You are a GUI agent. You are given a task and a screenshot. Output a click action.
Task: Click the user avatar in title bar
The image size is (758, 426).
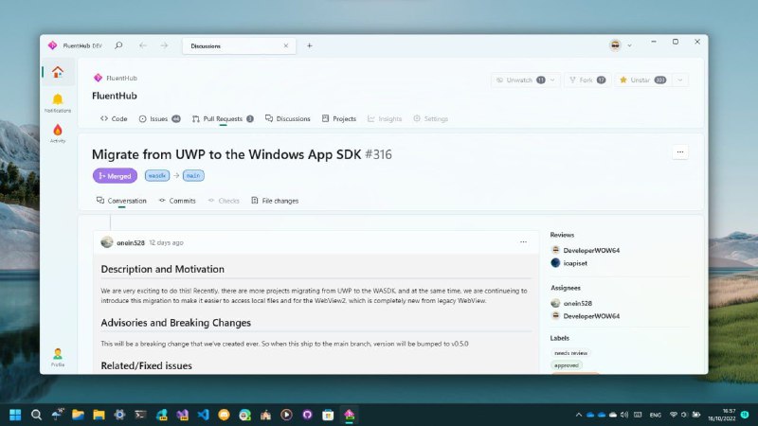[615, 45]
